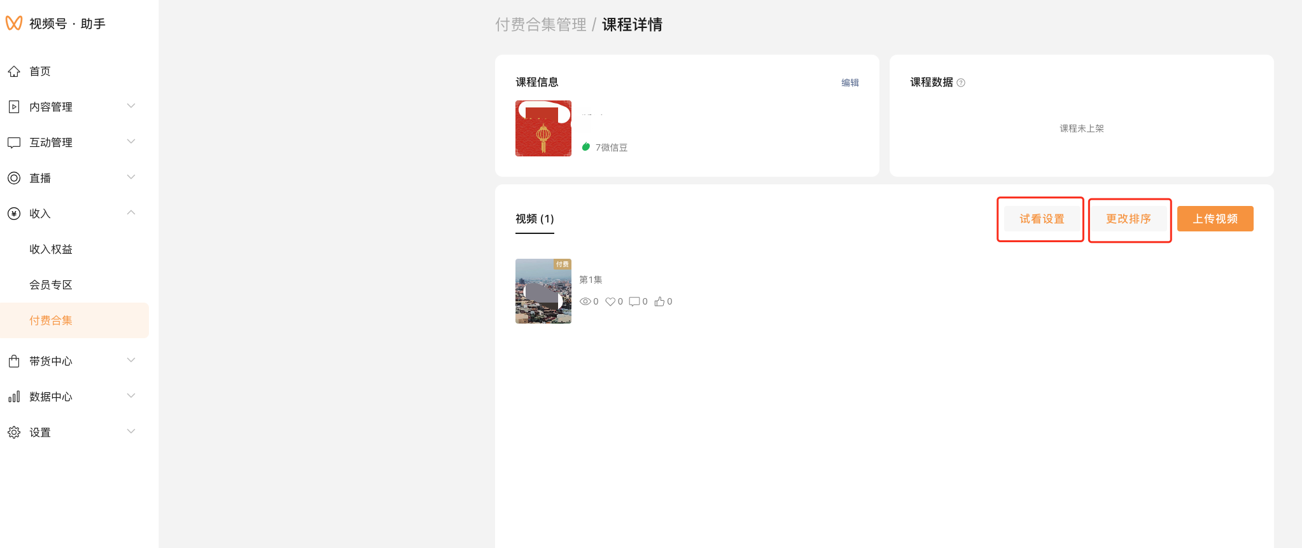
Task: Click the 互动管理 chat bubble icon
Action: 14,142
